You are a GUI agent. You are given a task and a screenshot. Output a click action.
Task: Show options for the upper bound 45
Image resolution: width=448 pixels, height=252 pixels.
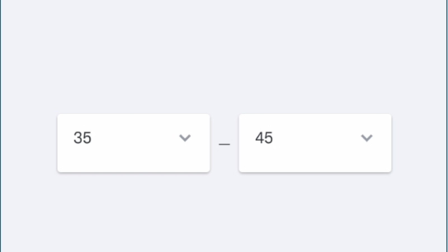tap(315, 143)
